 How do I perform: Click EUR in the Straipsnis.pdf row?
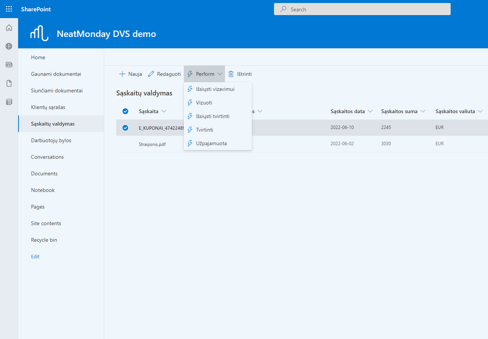click(x=440, y=144)
